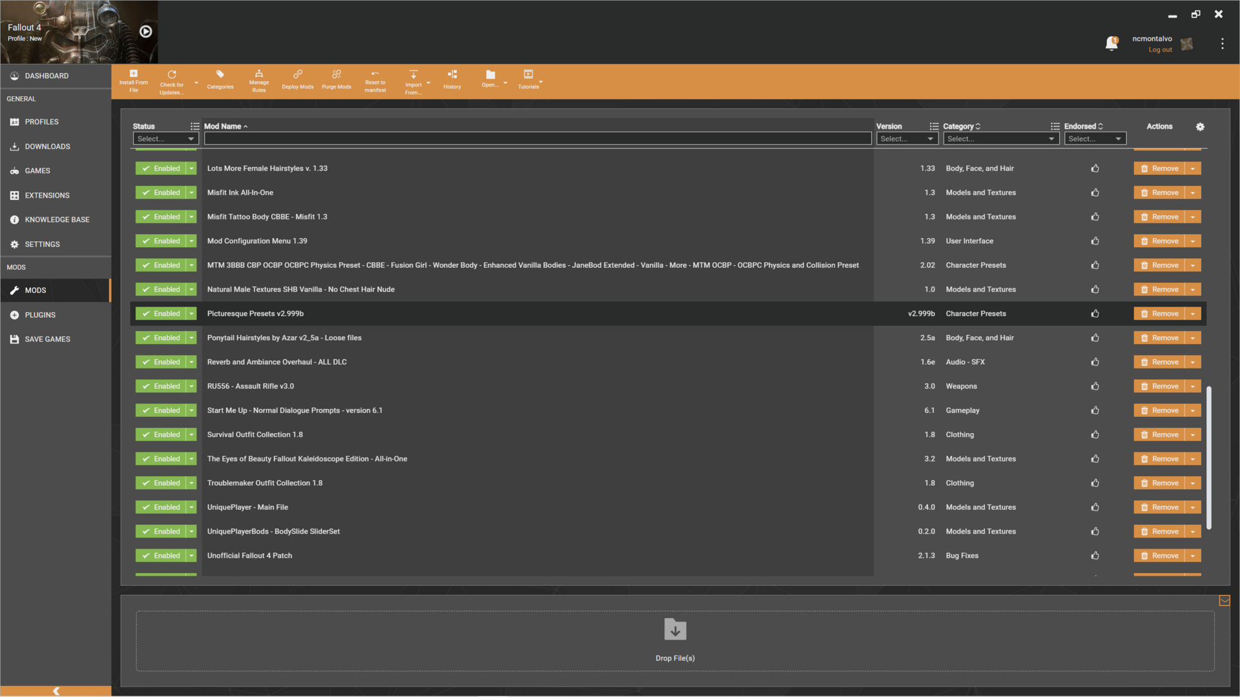Image resolution: width=1240 pixels, height=697 pixels.
Task: Expand Remove dropdown arrow for Ponytail Hairstyles
Action: [x=1193, y=338]
